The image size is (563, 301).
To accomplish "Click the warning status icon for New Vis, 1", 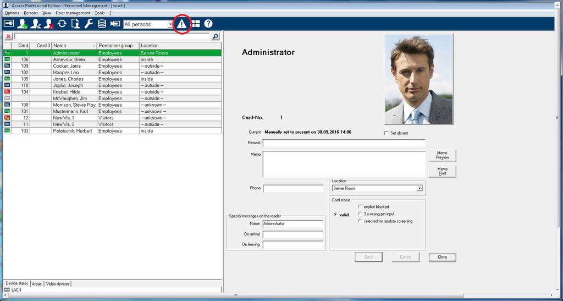I will 7,118.
